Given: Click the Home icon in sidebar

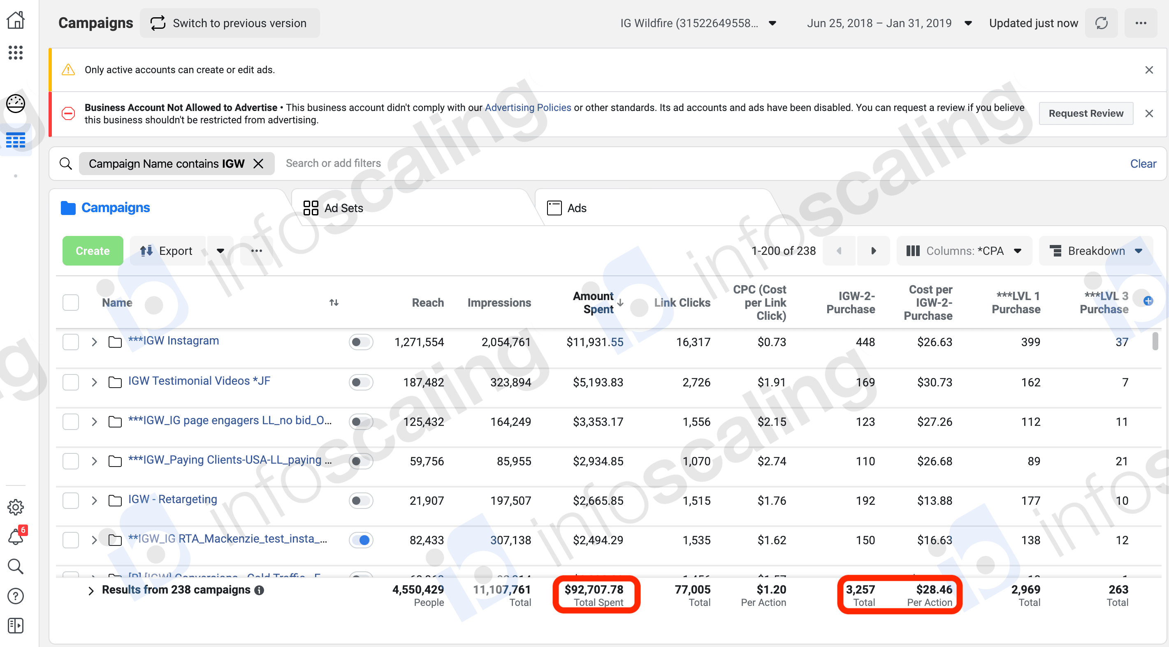Looking at the screenshot, I should 16,21.
